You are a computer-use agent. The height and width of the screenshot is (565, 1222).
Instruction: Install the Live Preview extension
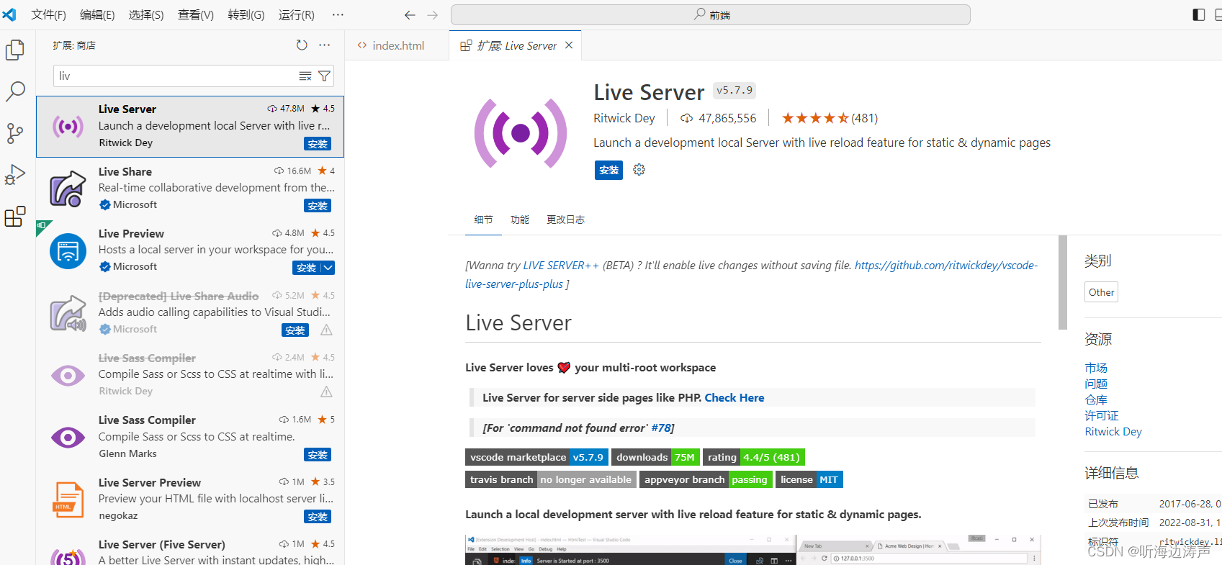tap(307, 268)
